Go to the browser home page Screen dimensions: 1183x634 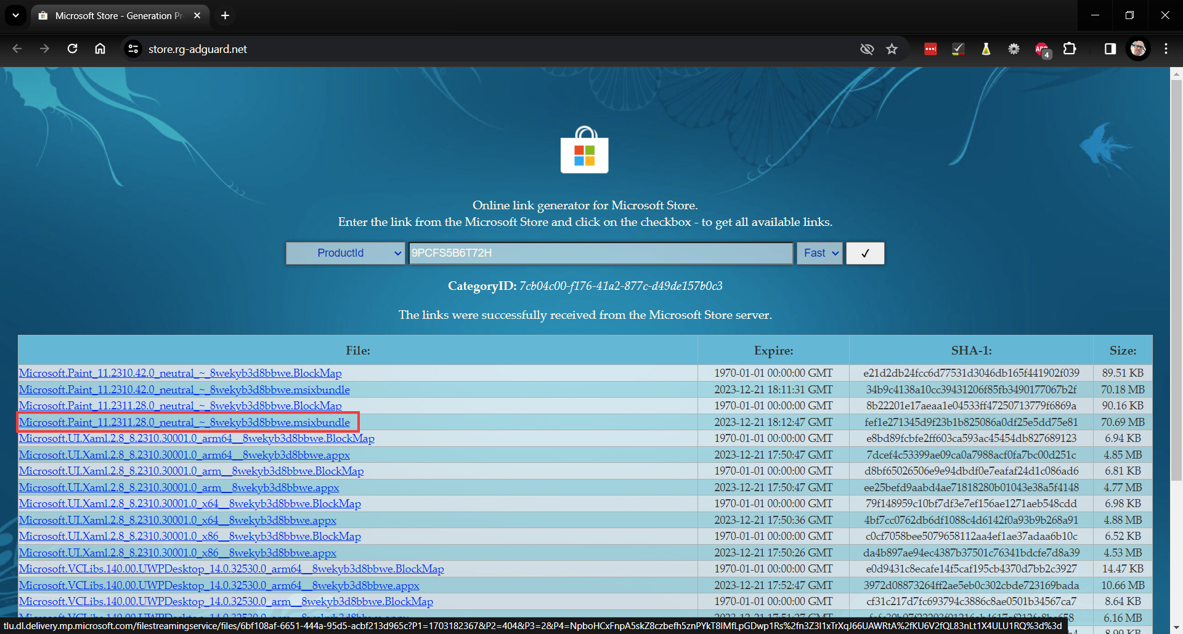coord(100,49)
